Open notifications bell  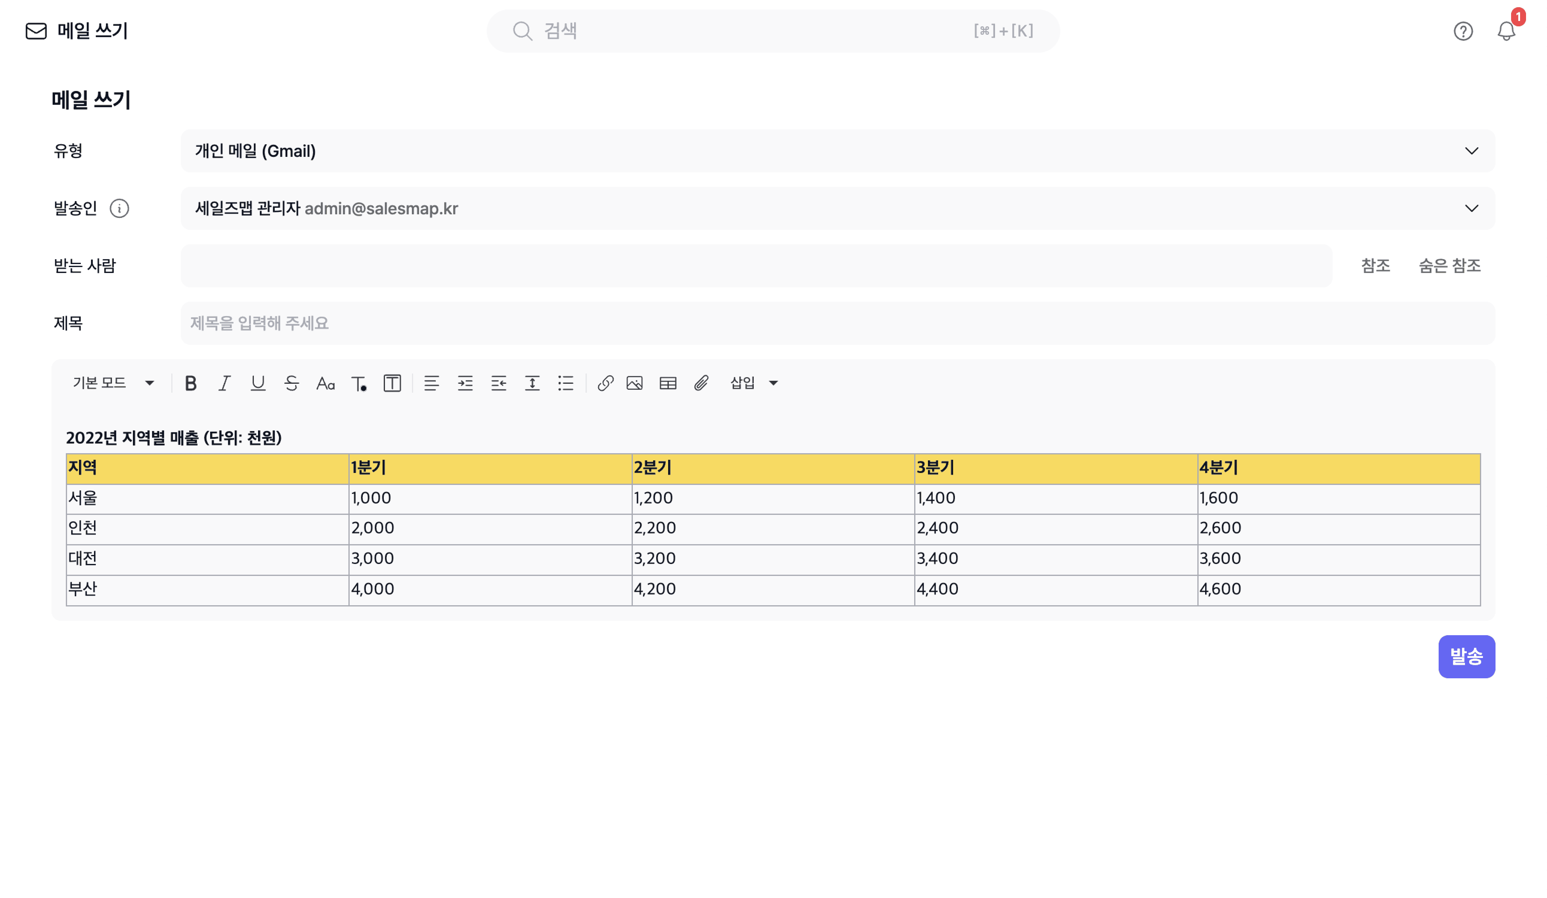pyautogui.click(x=1506, y=31)
